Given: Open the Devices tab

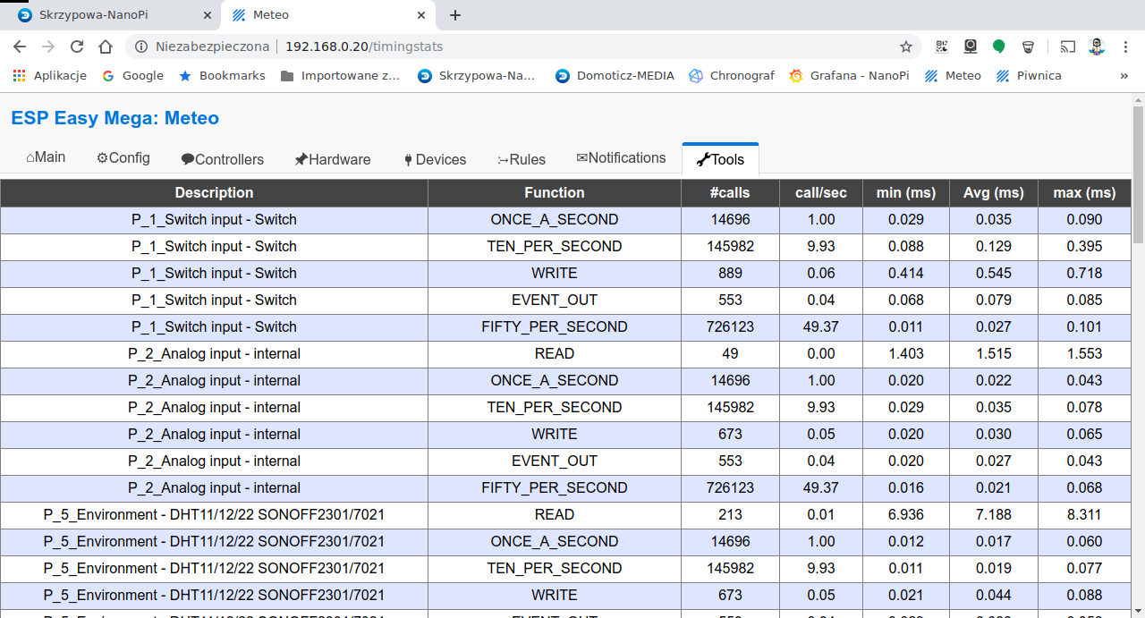Looking at the screenshot, I should 435,159.
